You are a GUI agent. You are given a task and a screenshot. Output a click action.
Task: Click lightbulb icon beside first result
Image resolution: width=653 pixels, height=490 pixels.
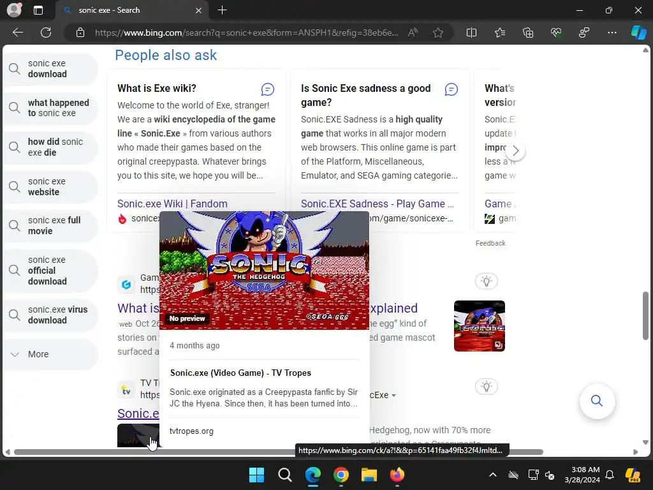[x=486, y=281]
